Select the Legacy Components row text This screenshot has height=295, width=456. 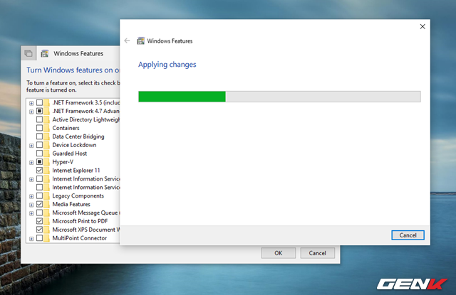(x=78, y=195)
